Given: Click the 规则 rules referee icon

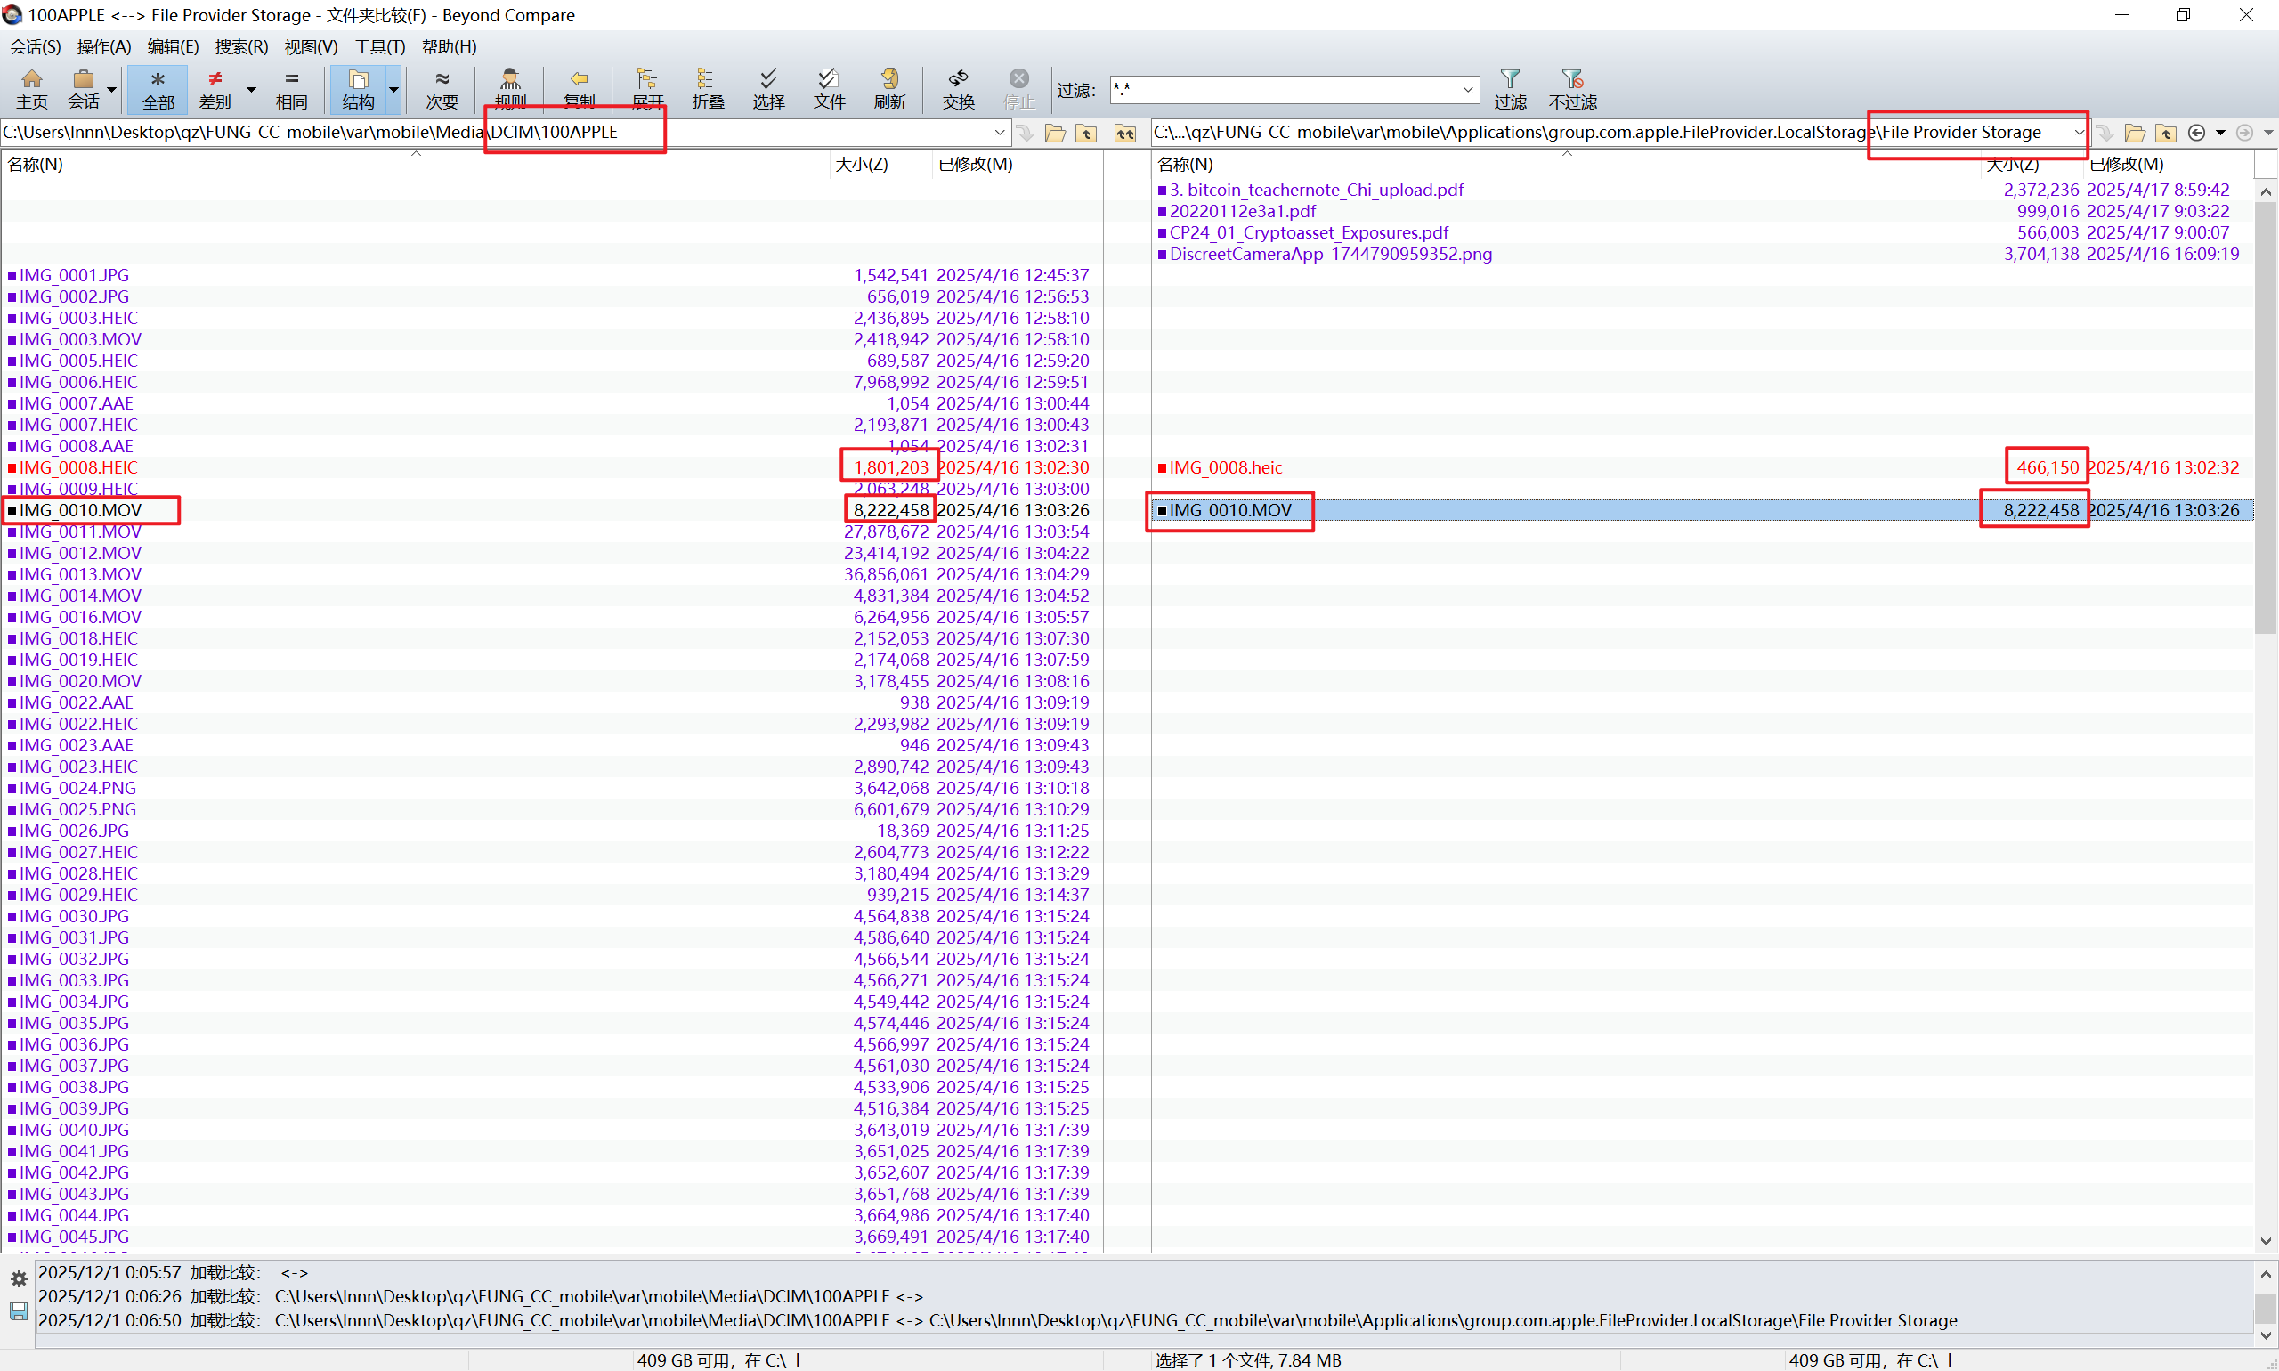Looking at the screenshot, I should click(x=510, y=88).
